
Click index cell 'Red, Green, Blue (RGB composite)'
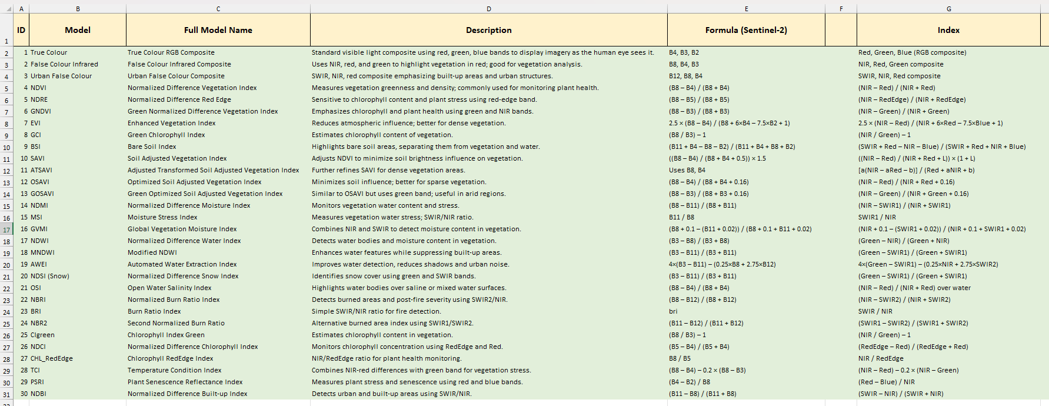point(948,52)
